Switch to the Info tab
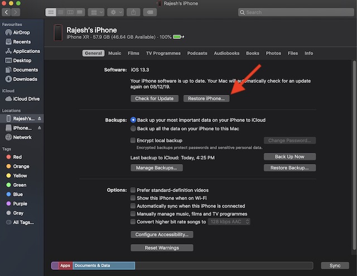This screenshot has width=357, height=276. pyautogui.click(x=308, y=53)
